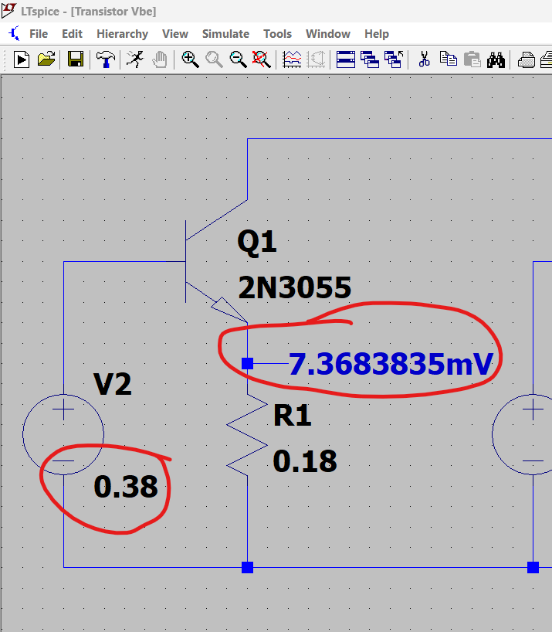Cut selection with the scissors icon
This screenshot has width=552, height=632.
424,59
